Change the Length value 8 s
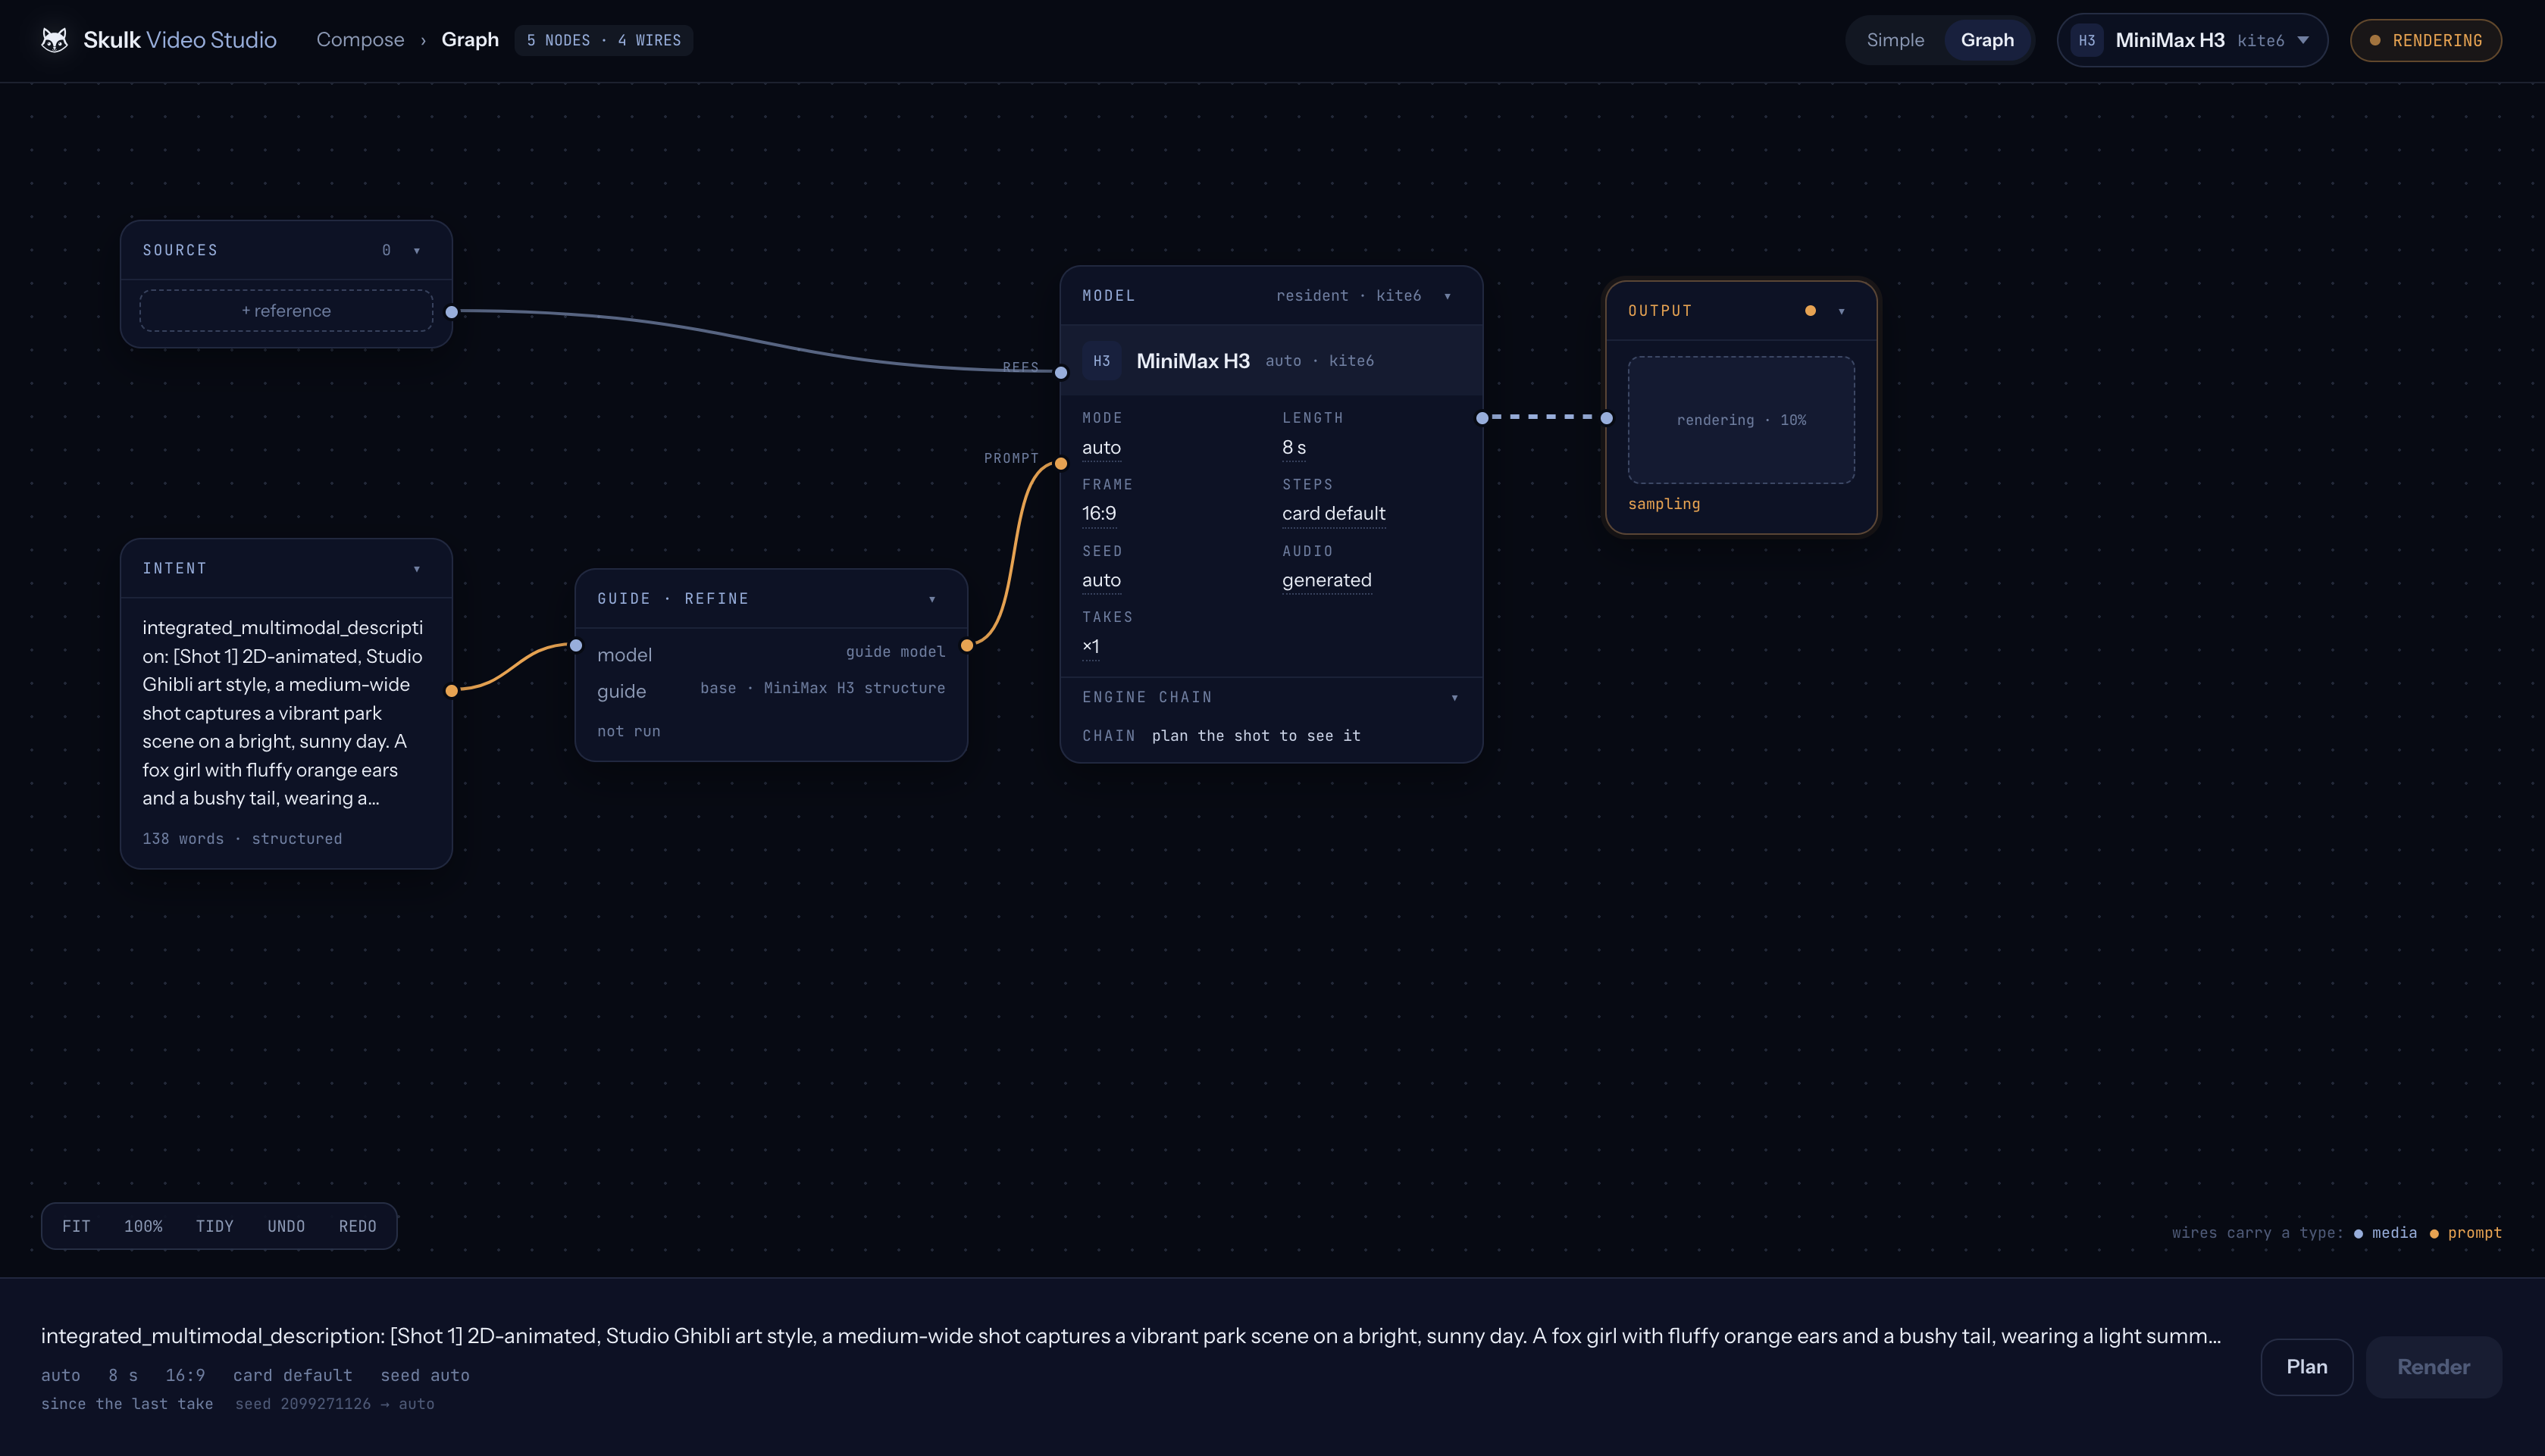 click(1294, 448)
